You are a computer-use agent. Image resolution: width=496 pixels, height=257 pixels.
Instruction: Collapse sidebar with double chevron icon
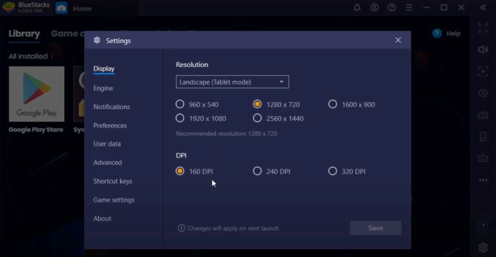click(483, 8)
